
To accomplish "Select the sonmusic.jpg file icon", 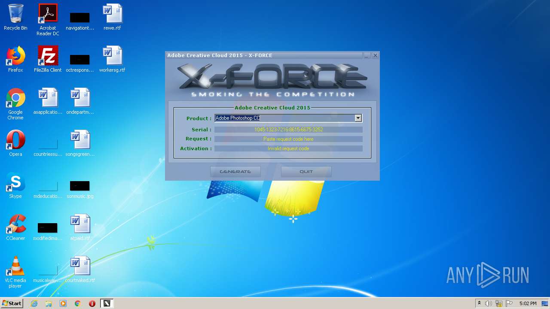I will [80, 189].
